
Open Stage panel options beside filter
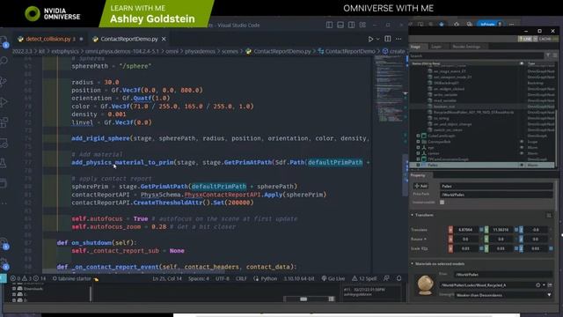point(555,55)
